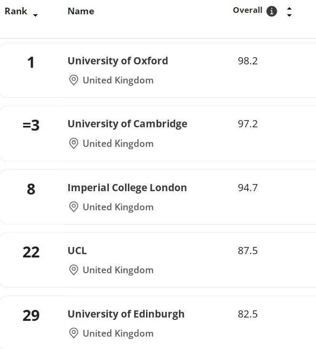Sort by Rank using the dropdown arrow

click(35, 15)
